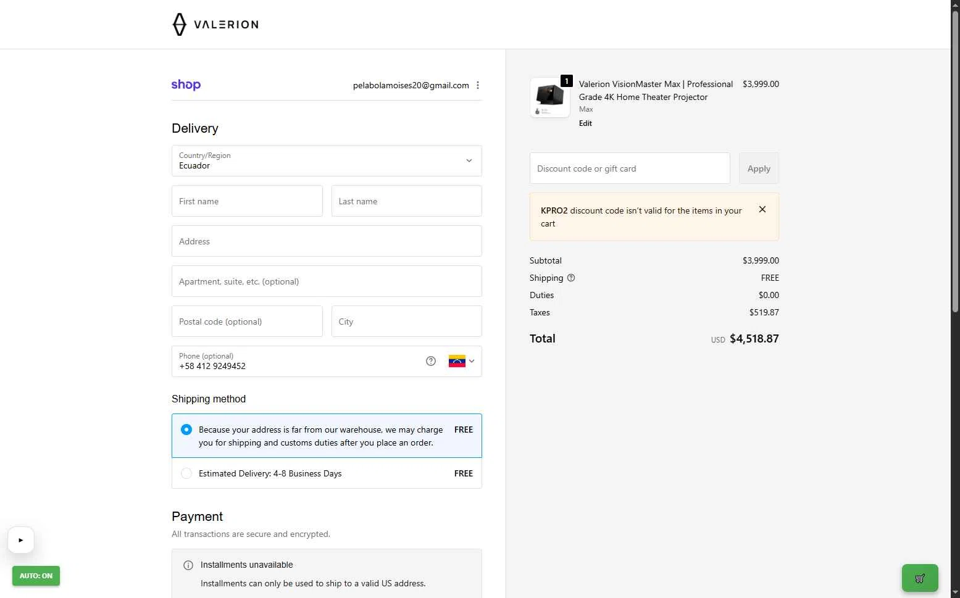Toggle the AUTO: ON button

point(36,576)
